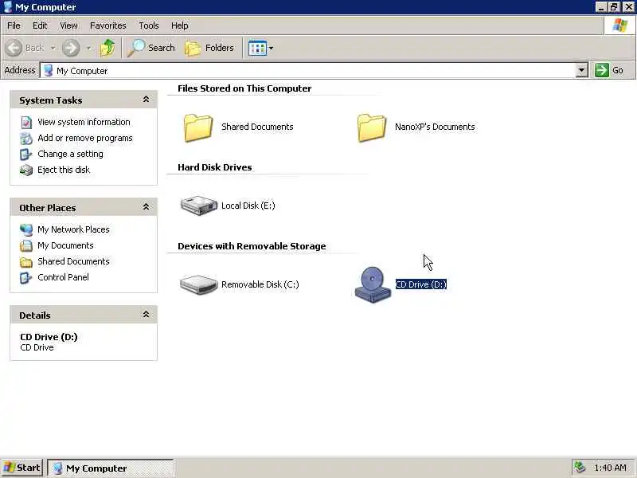
Task: Open the Forward history dropdown arrow
Action: coord(88,48)
